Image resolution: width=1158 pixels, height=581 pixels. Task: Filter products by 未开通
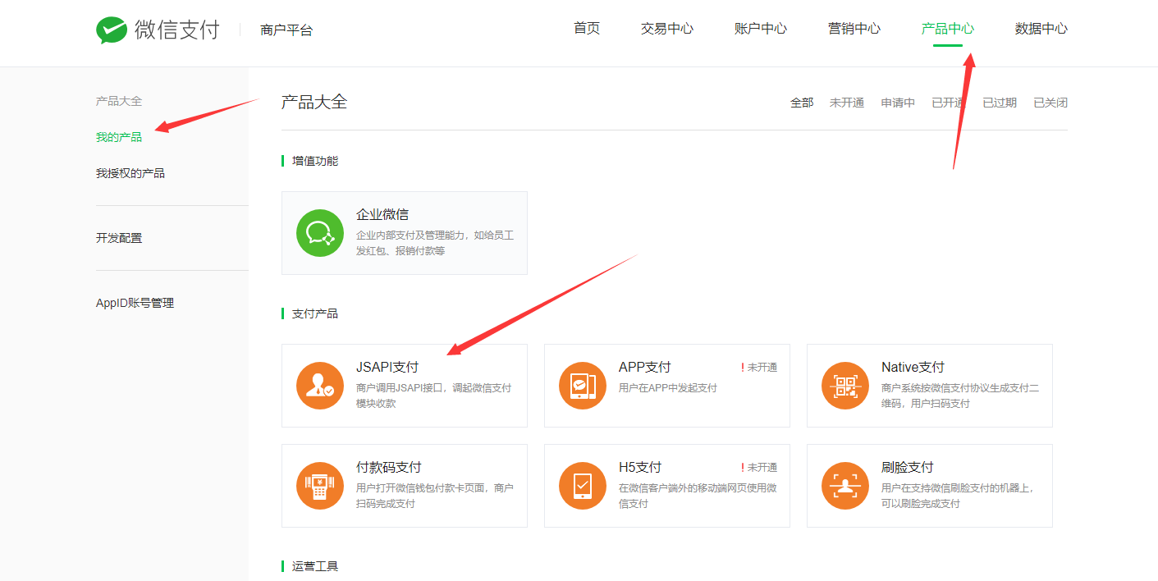point(847,103)
